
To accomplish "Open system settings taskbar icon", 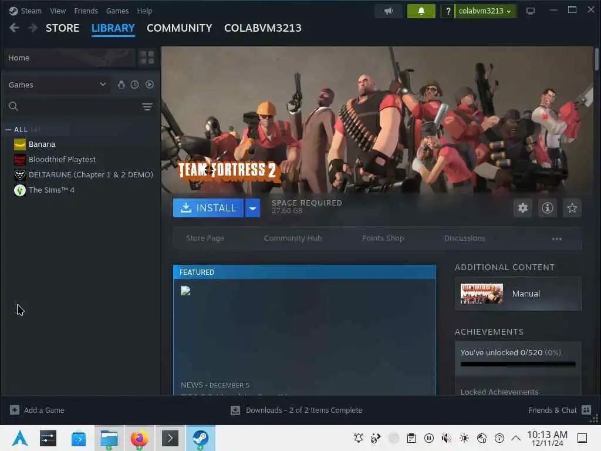I will (x=48, y=438).
